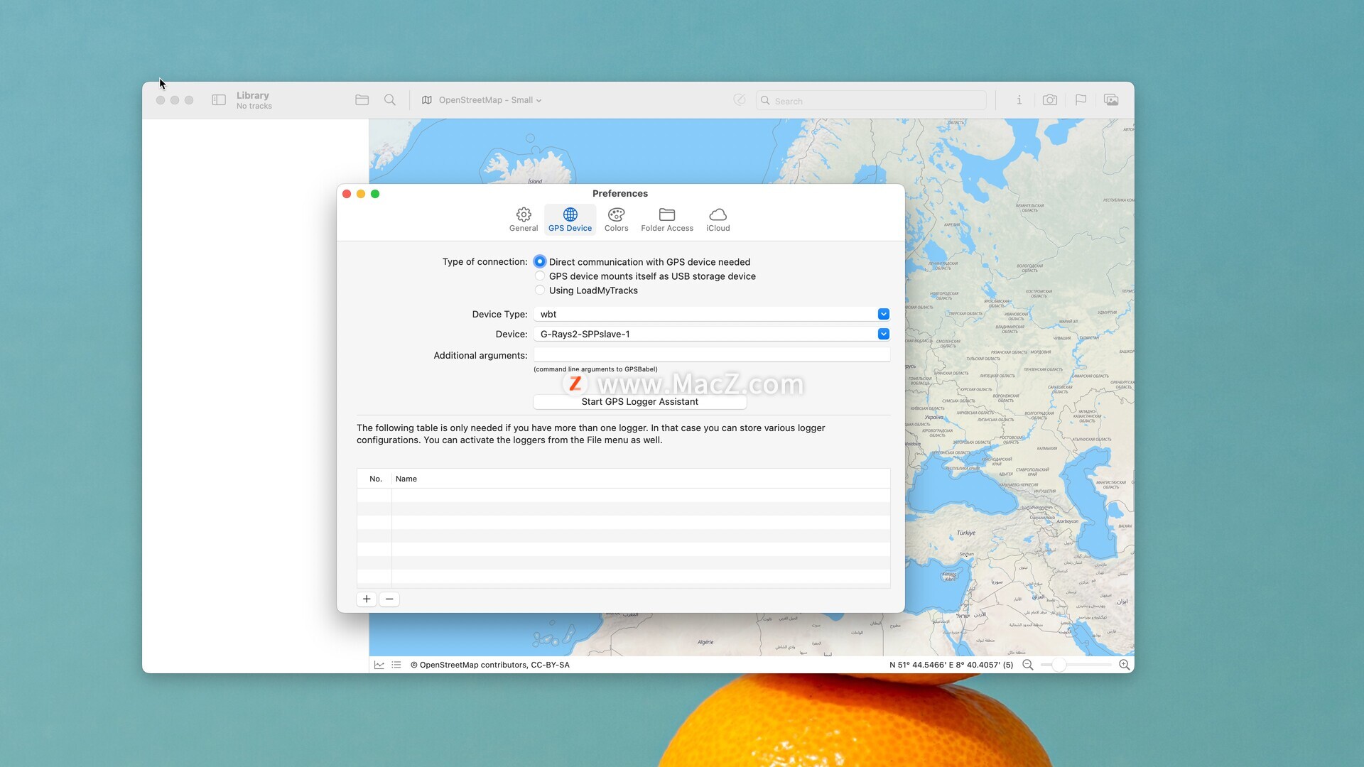This screenshot has width=1364, height=767.
Task: Zoom in the map with plus magnifier
Action: (1124, 665)
